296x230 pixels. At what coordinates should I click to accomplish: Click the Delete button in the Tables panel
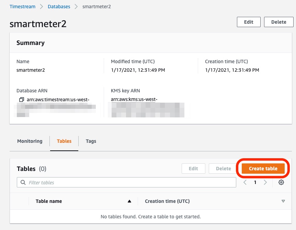click(x=223, y=169)
